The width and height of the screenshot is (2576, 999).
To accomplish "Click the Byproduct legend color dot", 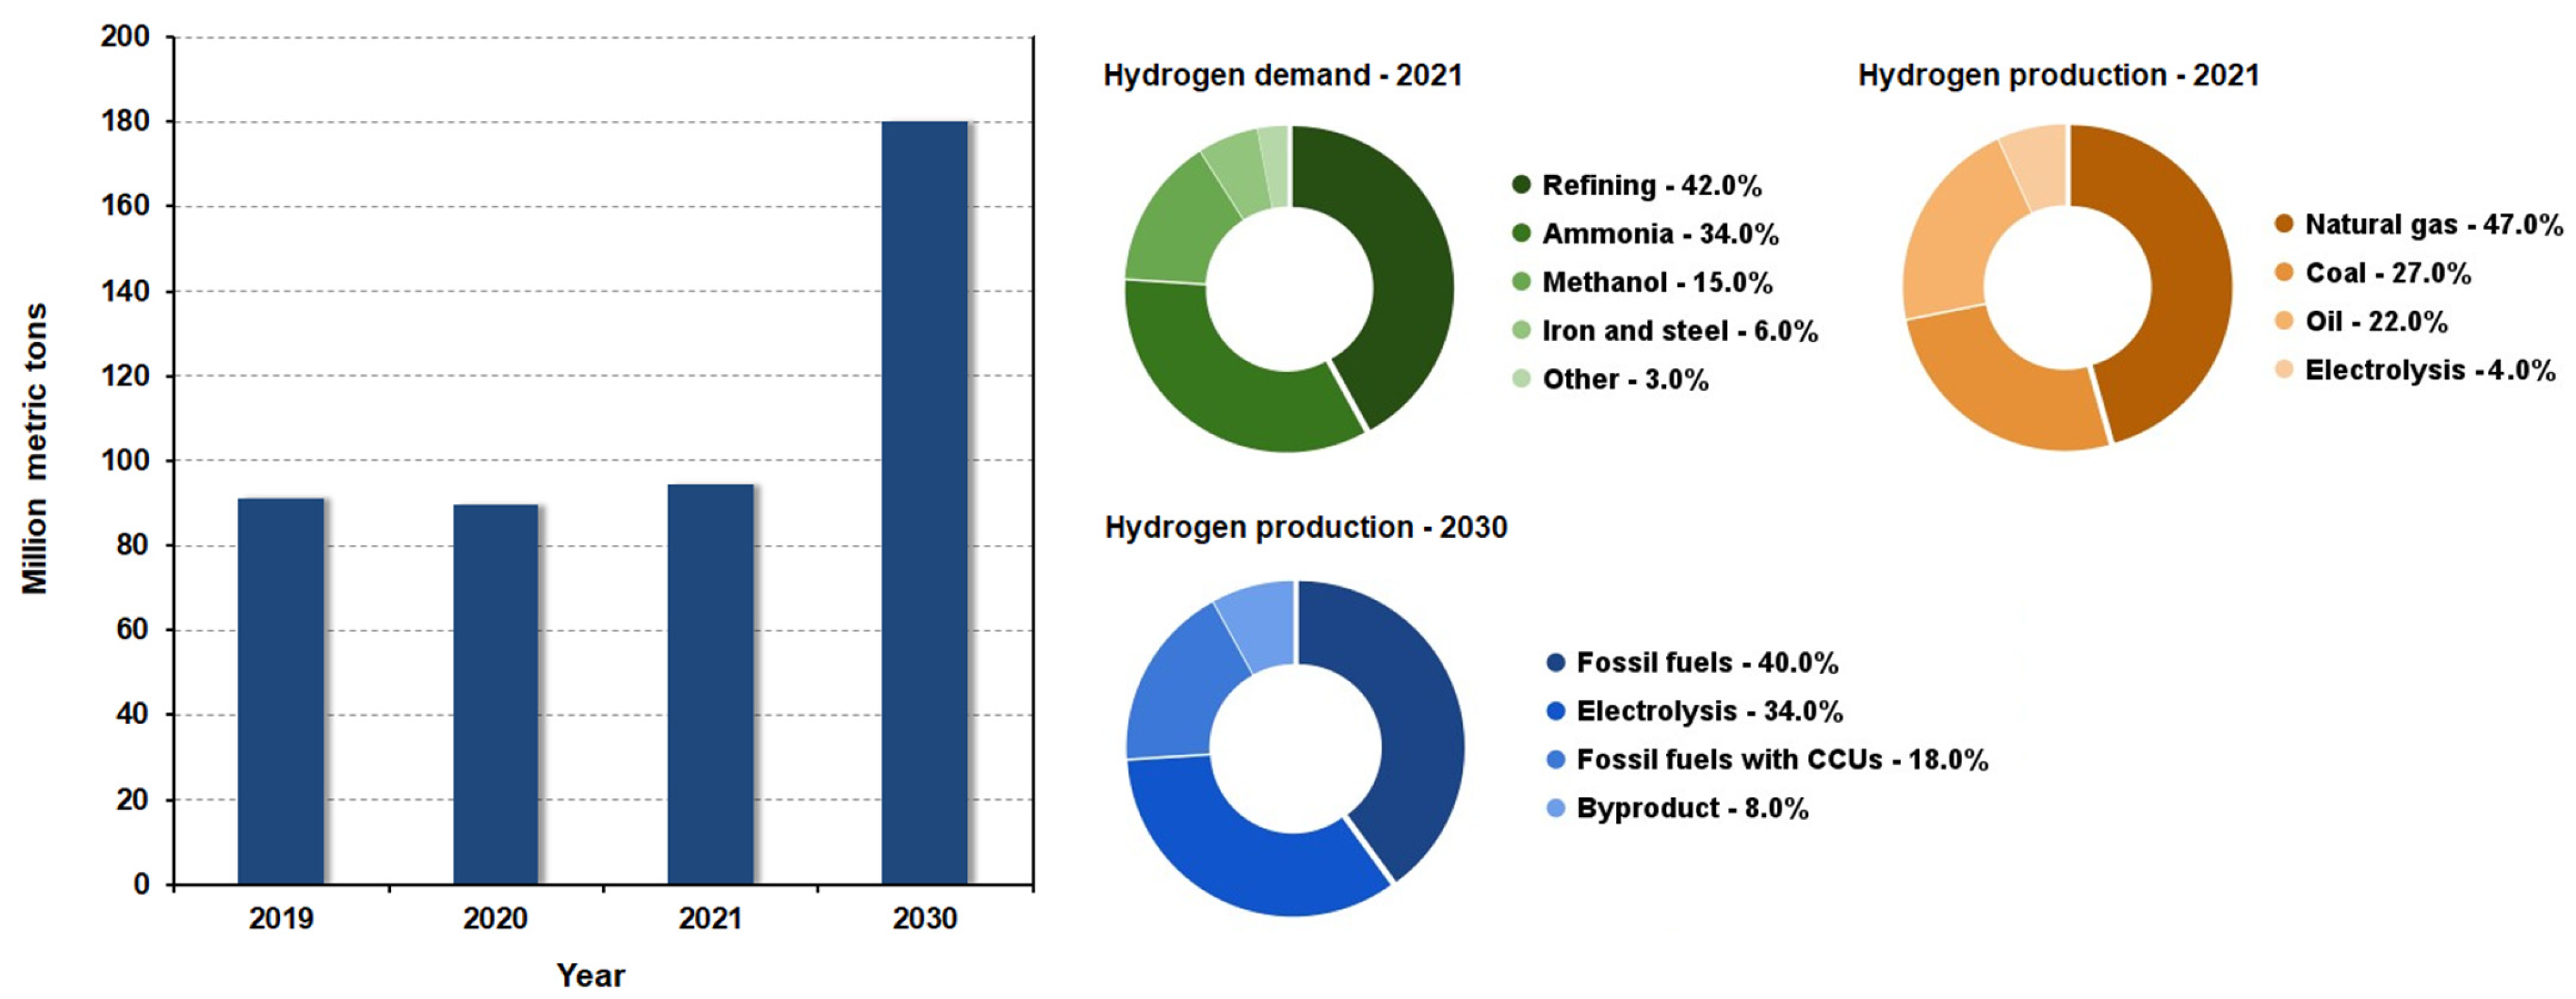I will [1555, 808].
